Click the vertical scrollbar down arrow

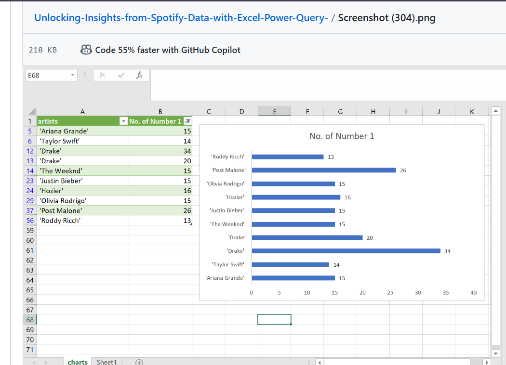(496, 354)
